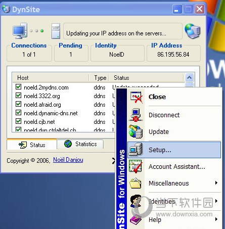Image resolution: width=225 pixels, height=229 pixels.
Task: Open Setup... from the context menu
Action: pos(174,150)
